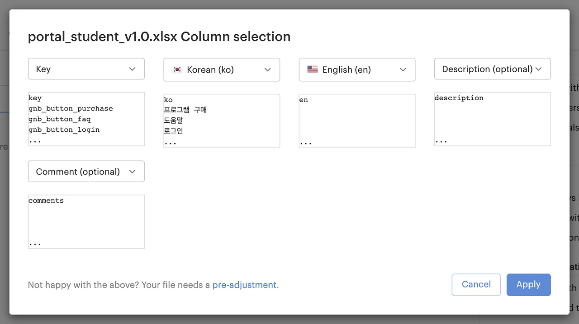
Task: Click inside the comments preview box
Action: (x=86, y=222)
